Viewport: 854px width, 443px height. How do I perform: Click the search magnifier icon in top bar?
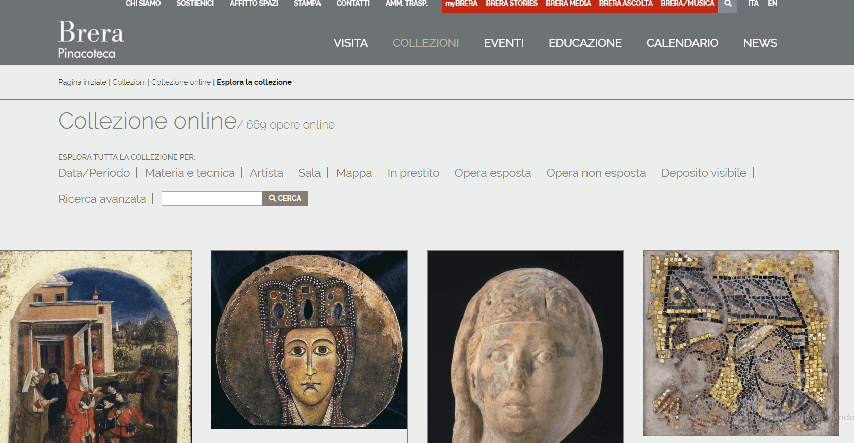click(x=728, y=4)
